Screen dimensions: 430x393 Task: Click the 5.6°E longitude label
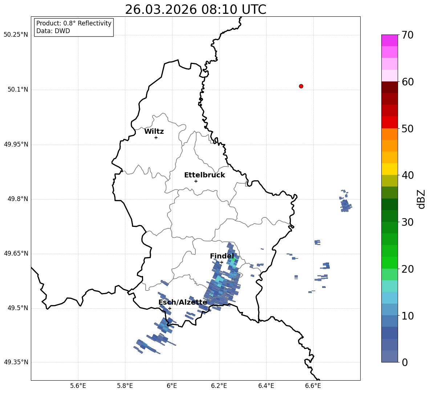click(78, 386)
